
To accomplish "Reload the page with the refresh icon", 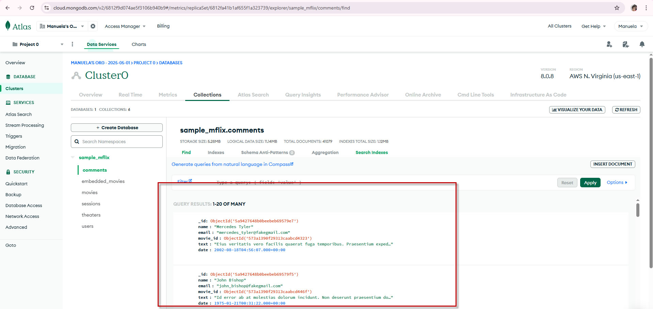I will [x=32, y=8].
